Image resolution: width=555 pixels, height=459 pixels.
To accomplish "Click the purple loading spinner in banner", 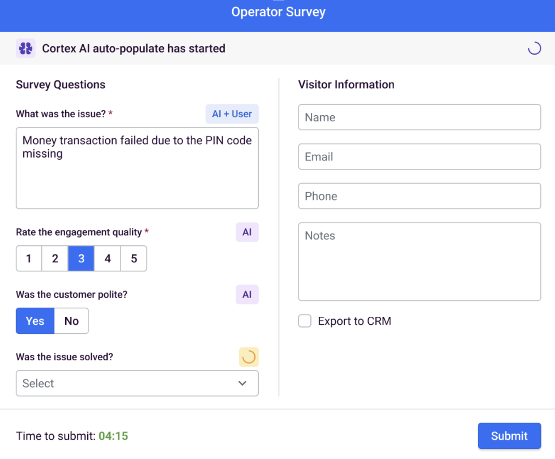I will pos(534,48).
